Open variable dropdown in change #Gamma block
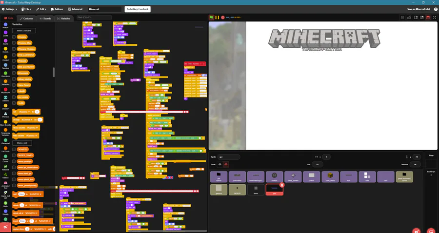The image size is (439, 233). tap(27, 120)
